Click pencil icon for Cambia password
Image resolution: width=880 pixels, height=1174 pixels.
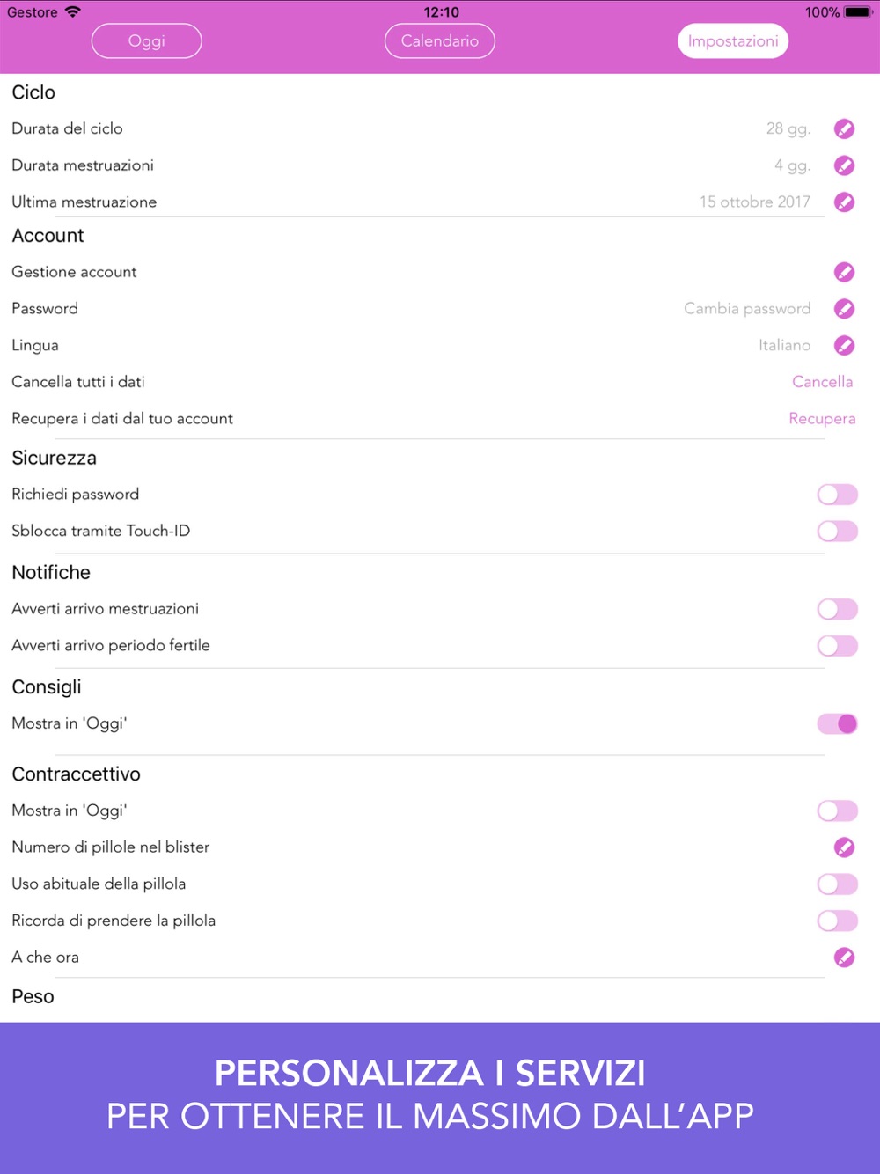pyautogui.click(x=844, y=309)
